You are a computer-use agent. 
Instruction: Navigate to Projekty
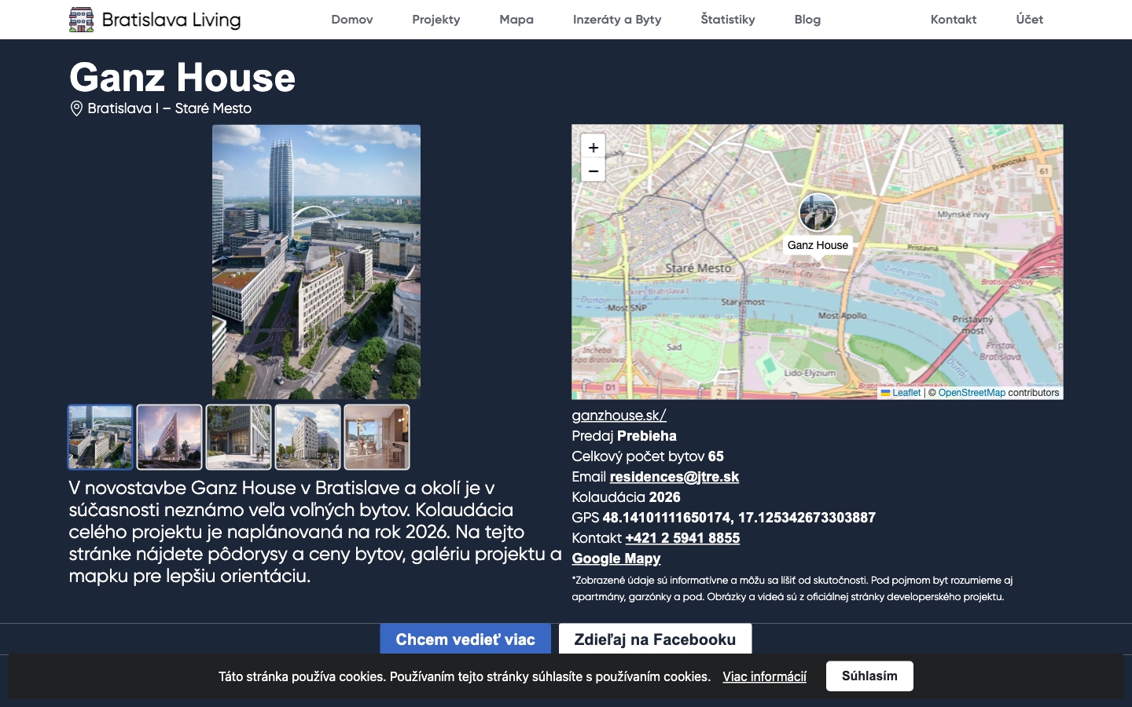tap(436, 20)
